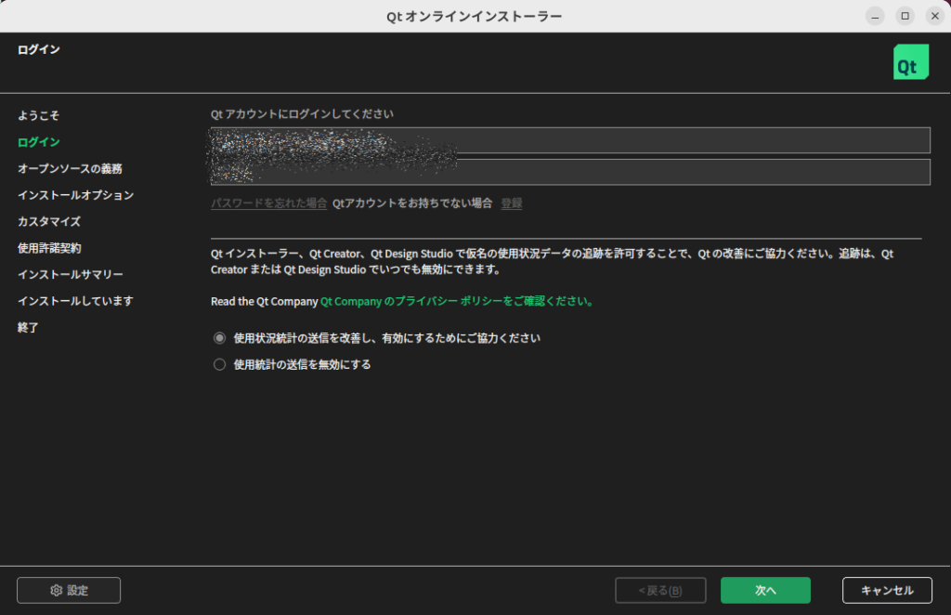Open the パスワードを忘れた場合 link
This screenshot has width=951, height=615.
coord(268,203)
